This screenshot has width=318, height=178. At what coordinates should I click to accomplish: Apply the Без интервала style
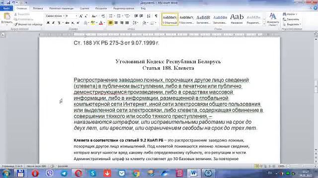[x=187, y=19]
